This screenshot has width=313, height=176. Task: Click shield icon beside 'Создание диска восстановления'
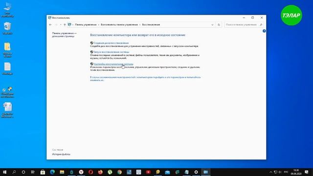pos(91,43)
